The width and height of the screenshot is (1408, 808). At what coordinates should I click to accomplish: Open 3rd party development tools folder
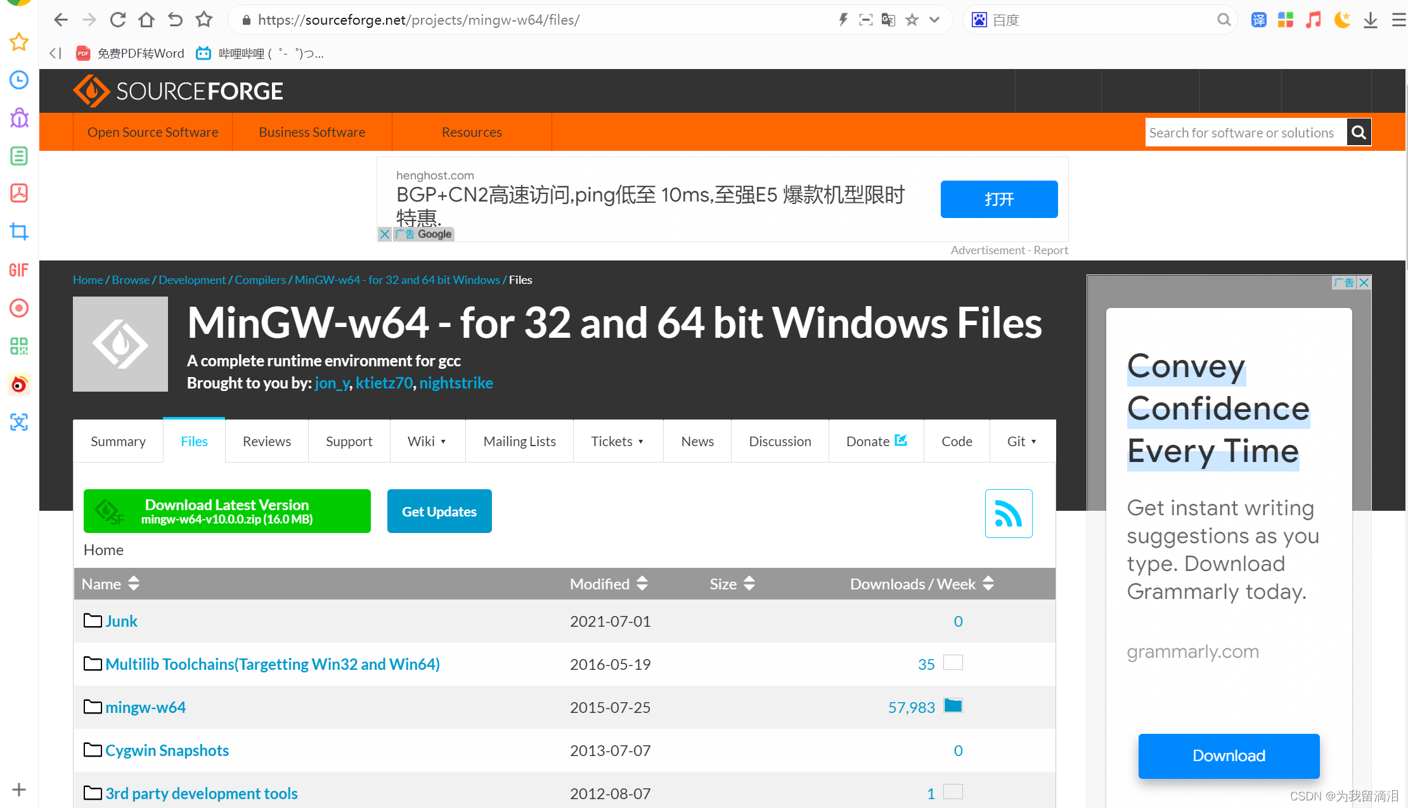(x=202, y=793)
